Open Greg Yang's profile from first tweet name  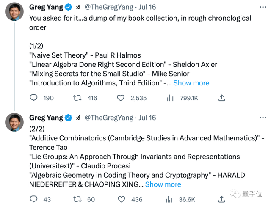[x=46, y=7]
